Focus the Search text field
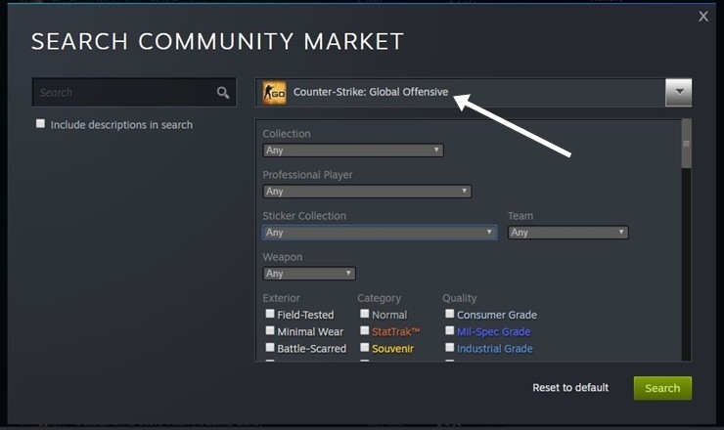The height and width of the screenshot is (430, 724). coord(134,93)
